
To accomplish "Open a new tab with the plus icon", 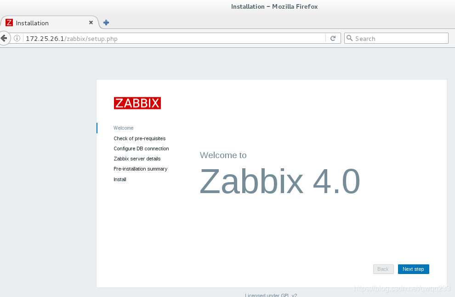I will click(x=106, y=23).
